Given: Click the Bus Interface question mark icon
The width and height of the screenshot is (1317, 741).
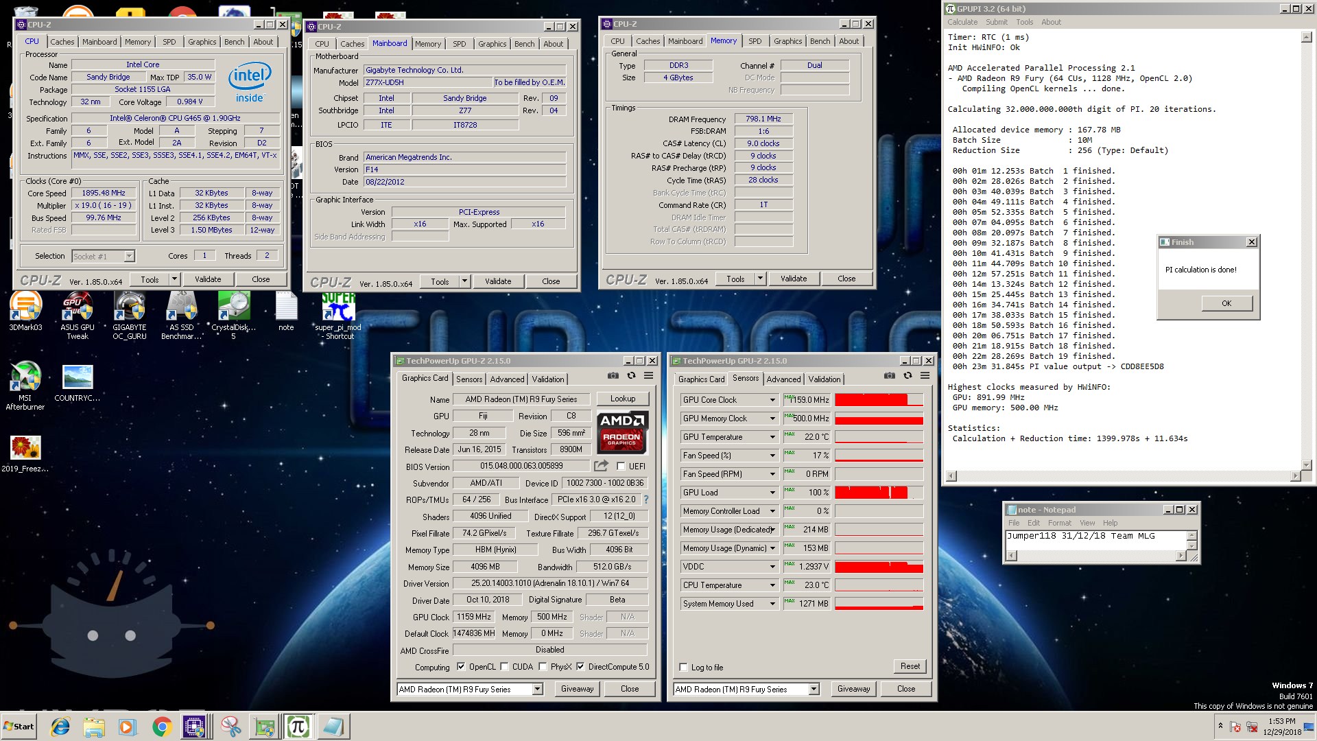Looking at the screenshot, I should pyautogui.click(x=645, y=499).
